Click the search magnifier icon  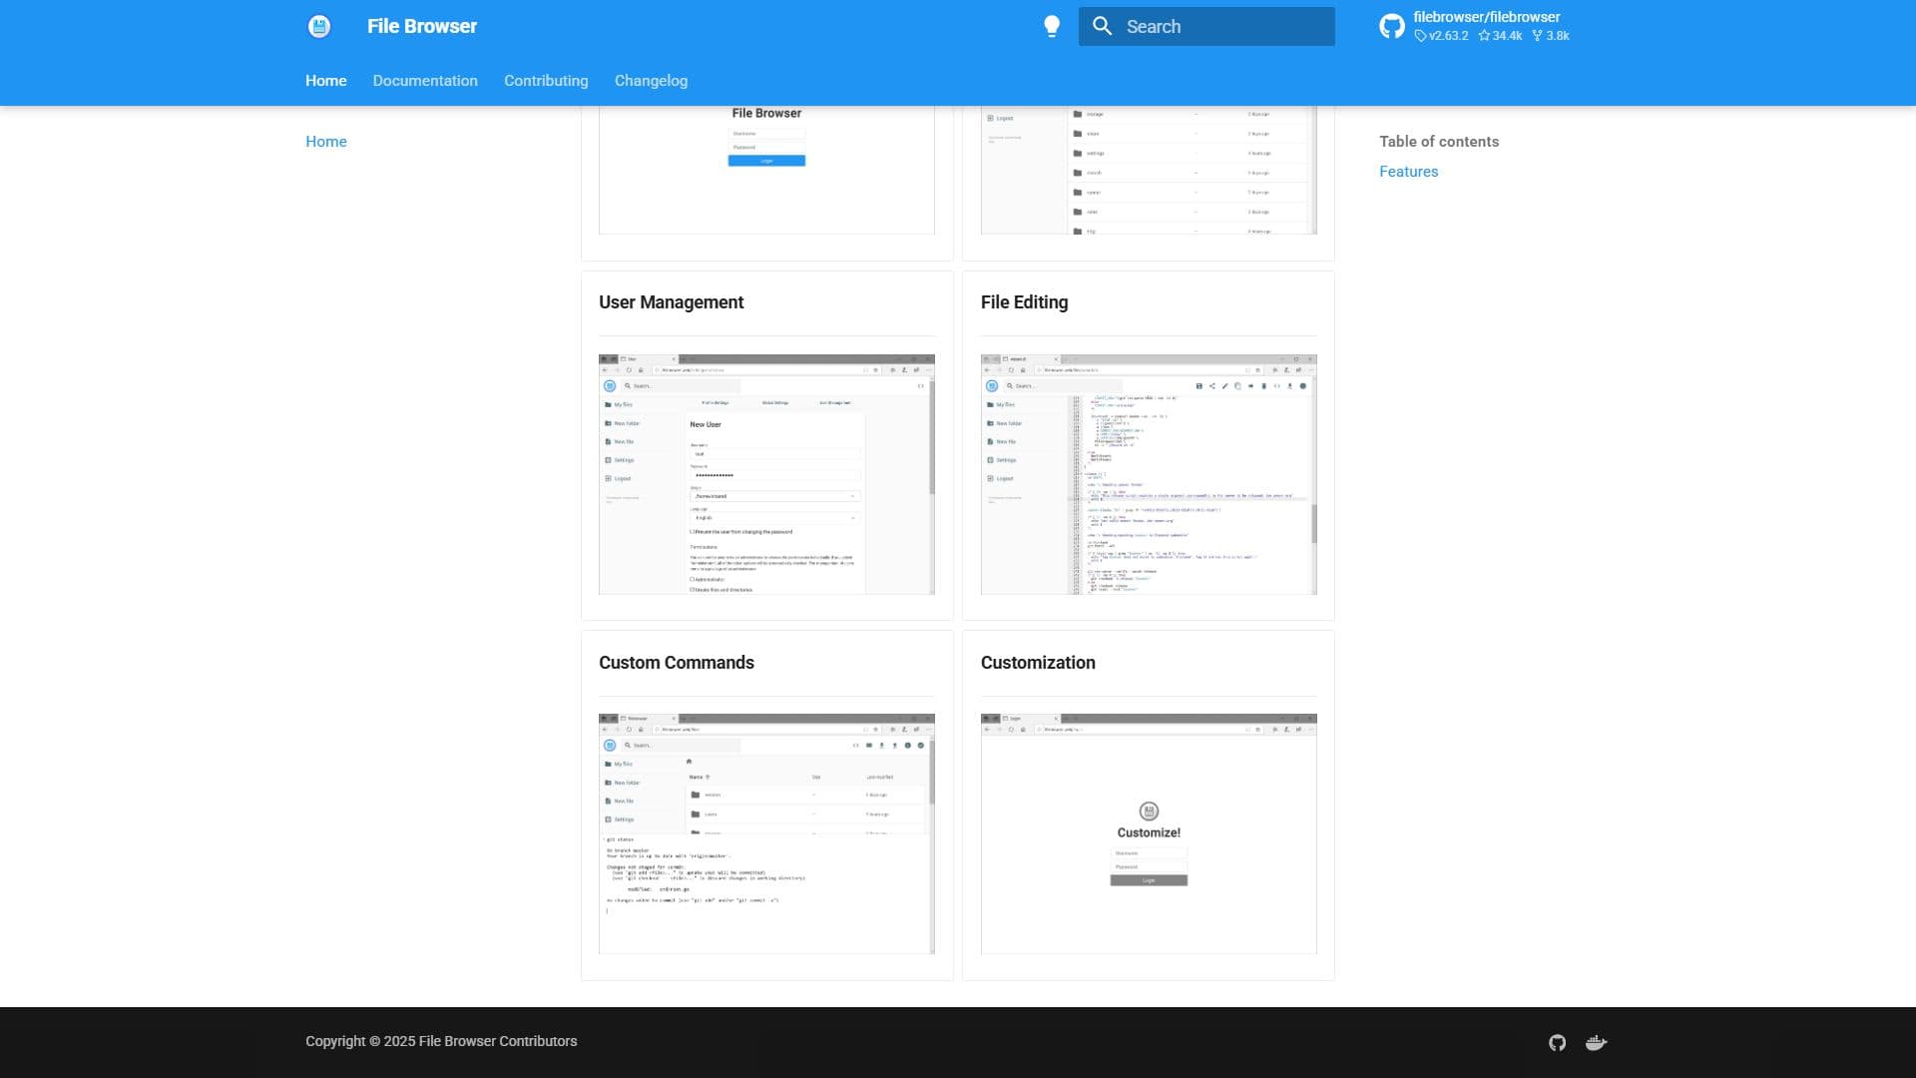coord(1103,26)
